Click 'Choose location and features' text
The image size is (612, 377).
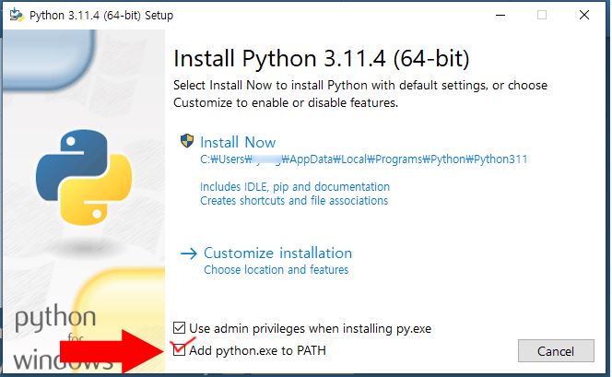coord(276,270)
